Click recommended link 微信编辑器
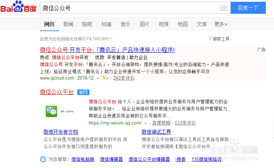 click(111, 159)
